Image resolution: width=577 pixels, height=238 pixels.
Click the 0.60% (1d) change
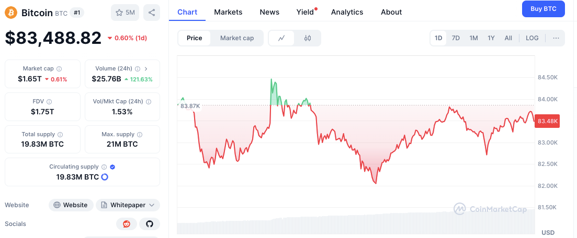127,38
